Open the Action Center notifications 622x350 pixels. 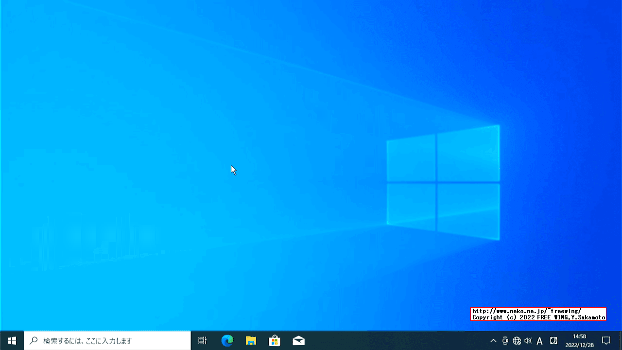(x=606, y=341)
